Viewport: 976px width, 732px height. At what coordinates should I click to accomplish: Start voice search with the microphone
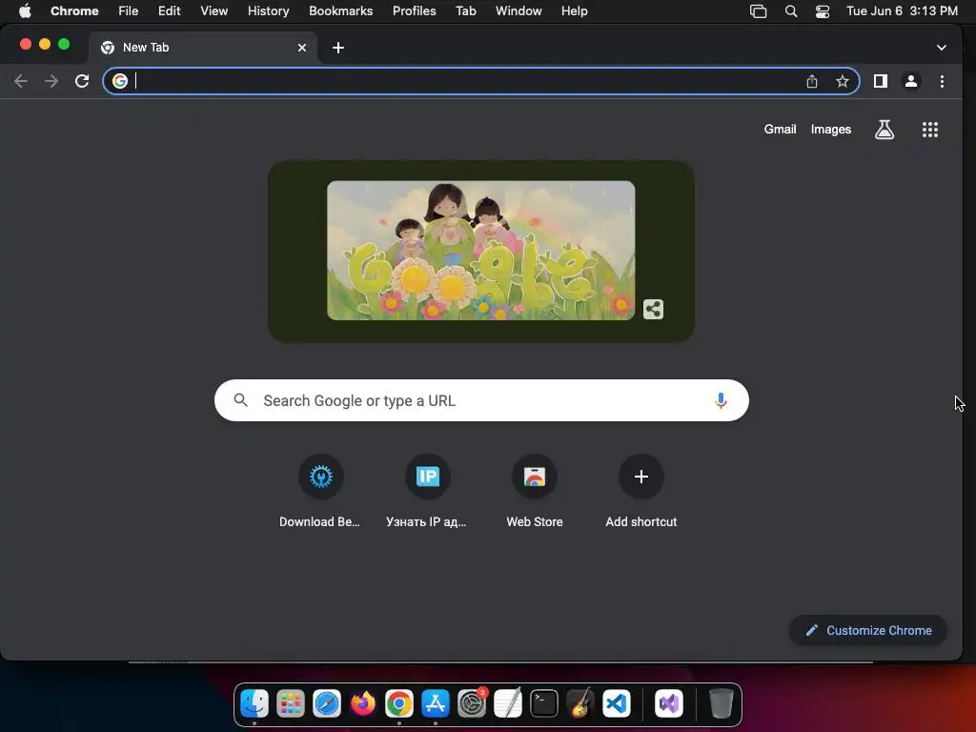coord(721,400)
